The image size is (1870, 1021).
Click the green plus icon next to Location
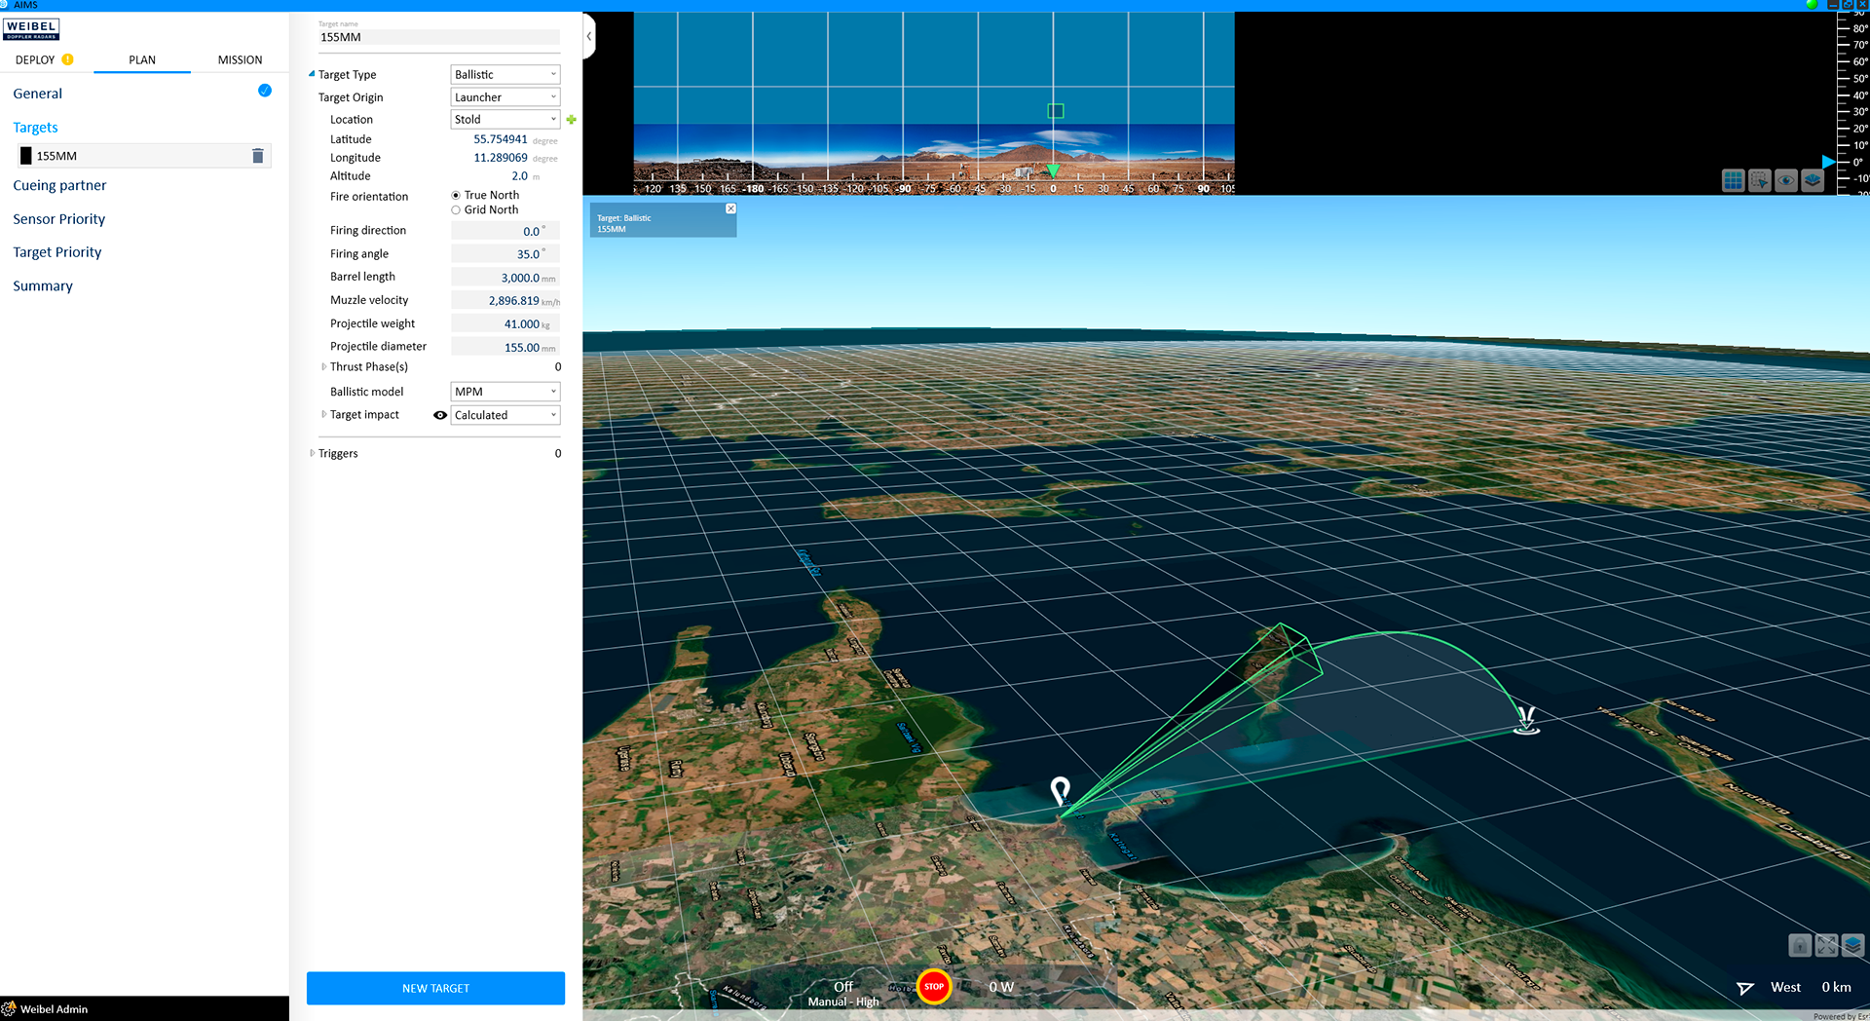572,120
